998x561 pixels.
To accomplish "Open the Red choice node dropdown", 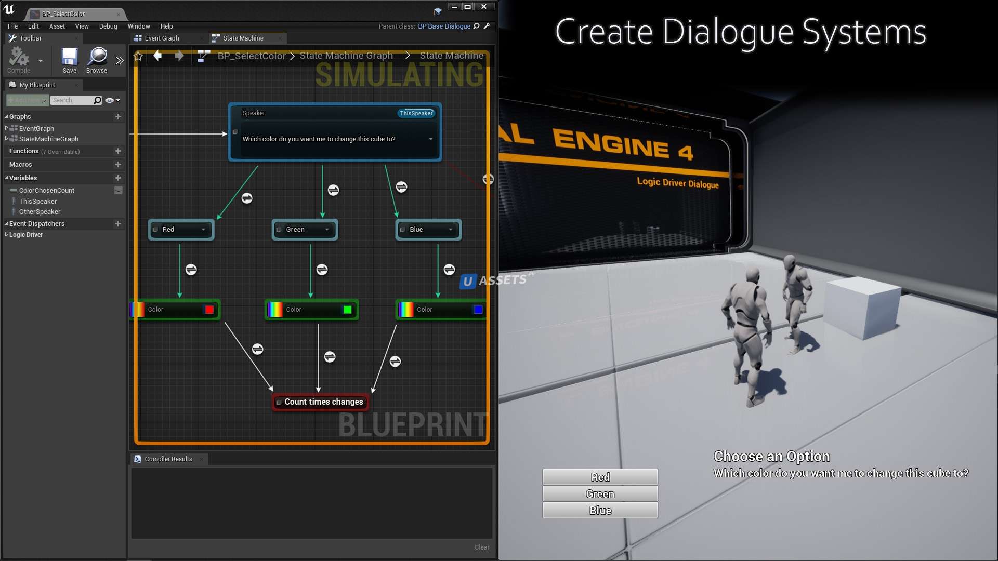I will [x=203, y=230].
